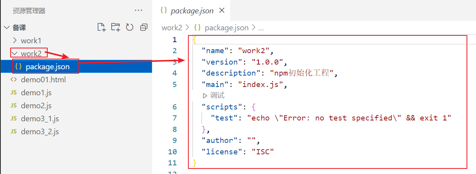Screen dimensions: 476x174
Task: Click the JSON braces icon on package.json tab
Action: click(164, 11)
